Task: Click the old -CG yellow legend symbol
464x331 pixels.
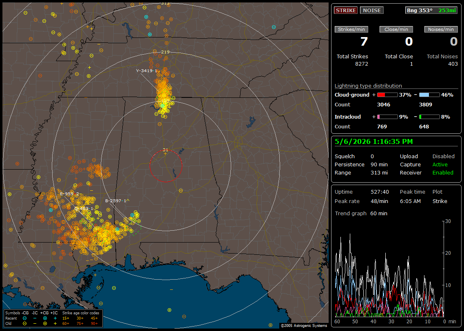Action: coord(24,324)
